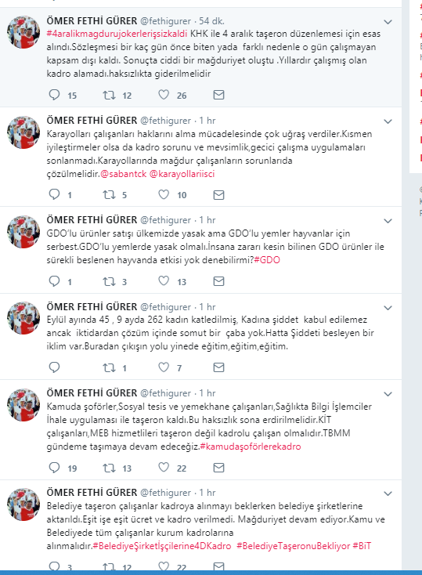Open the #BelediyeTaşeronuBekliyor hashtag

point(294,546)
